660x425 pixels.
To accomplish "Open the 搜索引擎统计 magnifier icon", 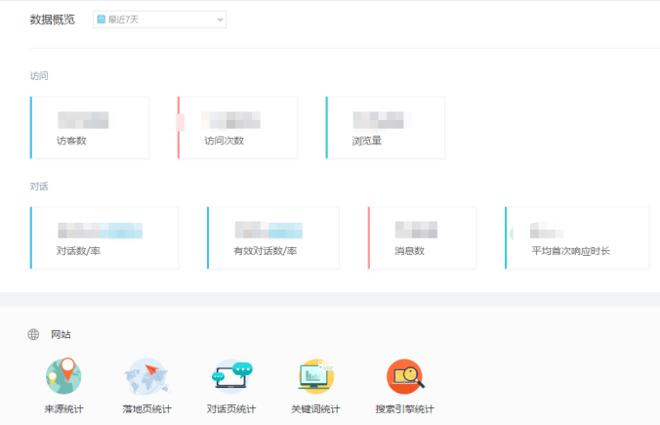I will point(404,376).
